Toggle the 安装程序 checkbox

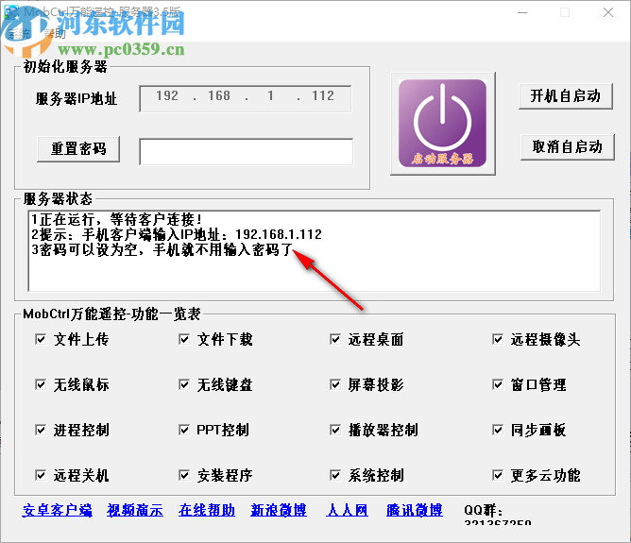(x=184, y=475)
